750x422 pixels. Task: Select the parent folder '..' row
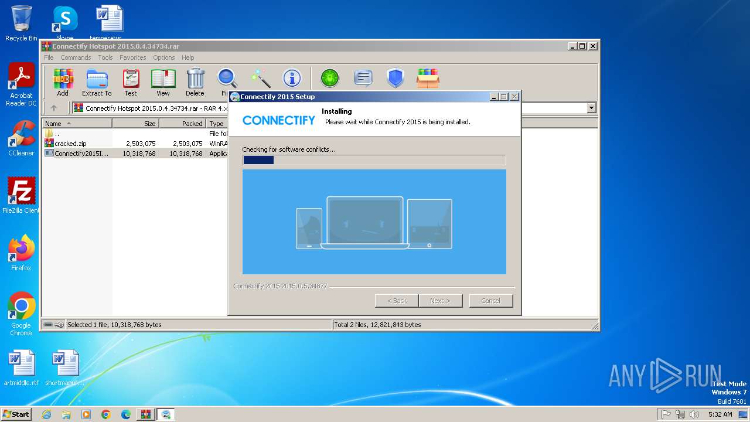(134, 134)
